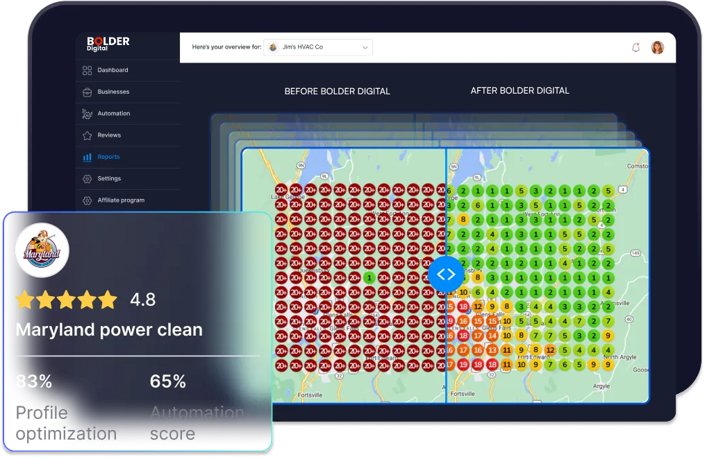The width and height of the screenshot is (705, 457).
Task: Click the Automation icon in sidebar
Action: point(87,114)
